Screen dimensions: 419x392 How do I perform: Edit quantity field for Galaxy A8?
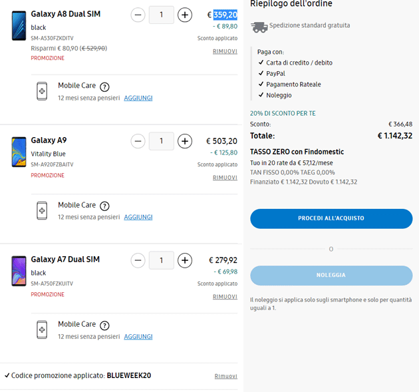[x=162, y=15]
